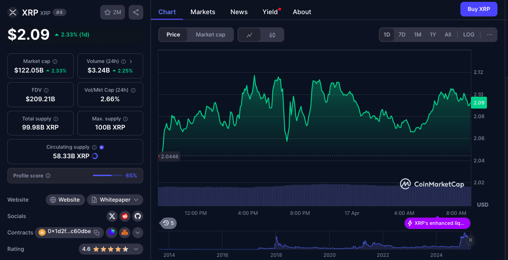This screenshot has height=260, width=508.
Task: Show Circulating supply info icon
Action: point(94,147)
